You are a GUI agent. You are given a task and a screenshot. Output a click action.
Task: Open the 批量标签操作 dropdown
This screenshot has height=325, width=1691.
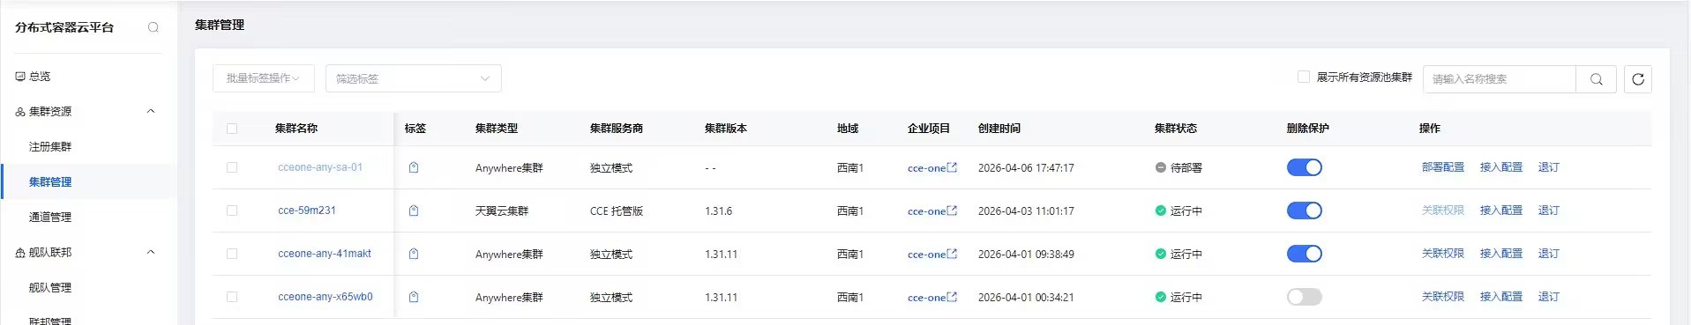263,78
